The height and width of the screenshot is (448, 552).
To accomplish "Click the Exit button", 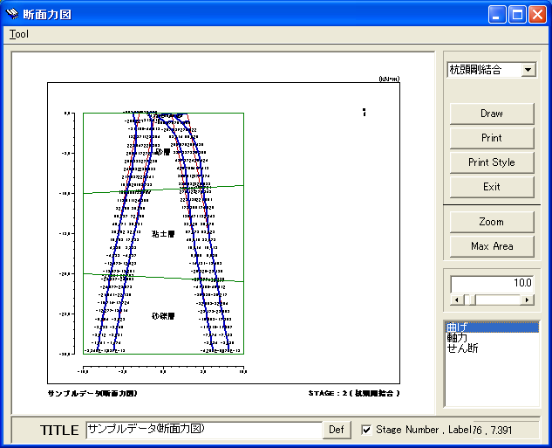I will 492,187.
